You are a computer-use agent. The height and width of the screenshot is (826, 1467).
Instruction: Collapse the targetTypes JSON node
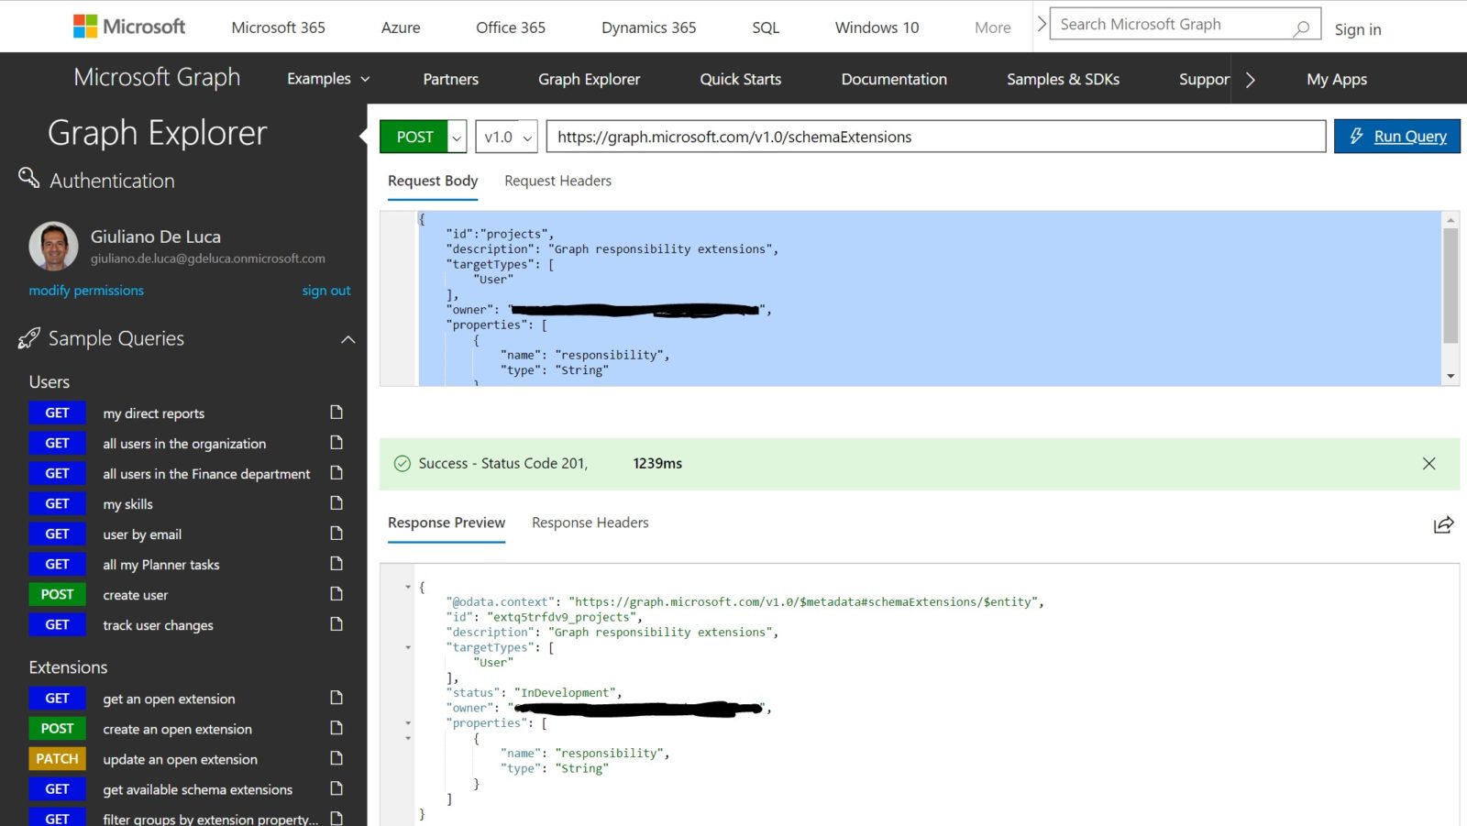[408, 647]
